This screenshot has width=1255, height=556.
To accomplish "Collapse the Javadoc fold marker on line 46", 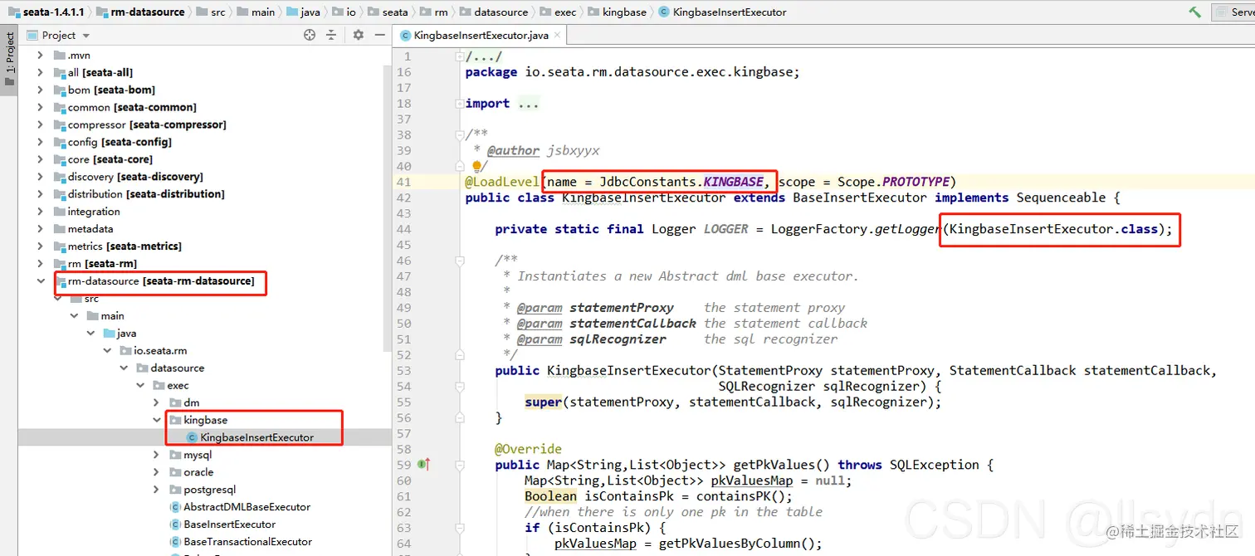I will (x=460, y=261).
